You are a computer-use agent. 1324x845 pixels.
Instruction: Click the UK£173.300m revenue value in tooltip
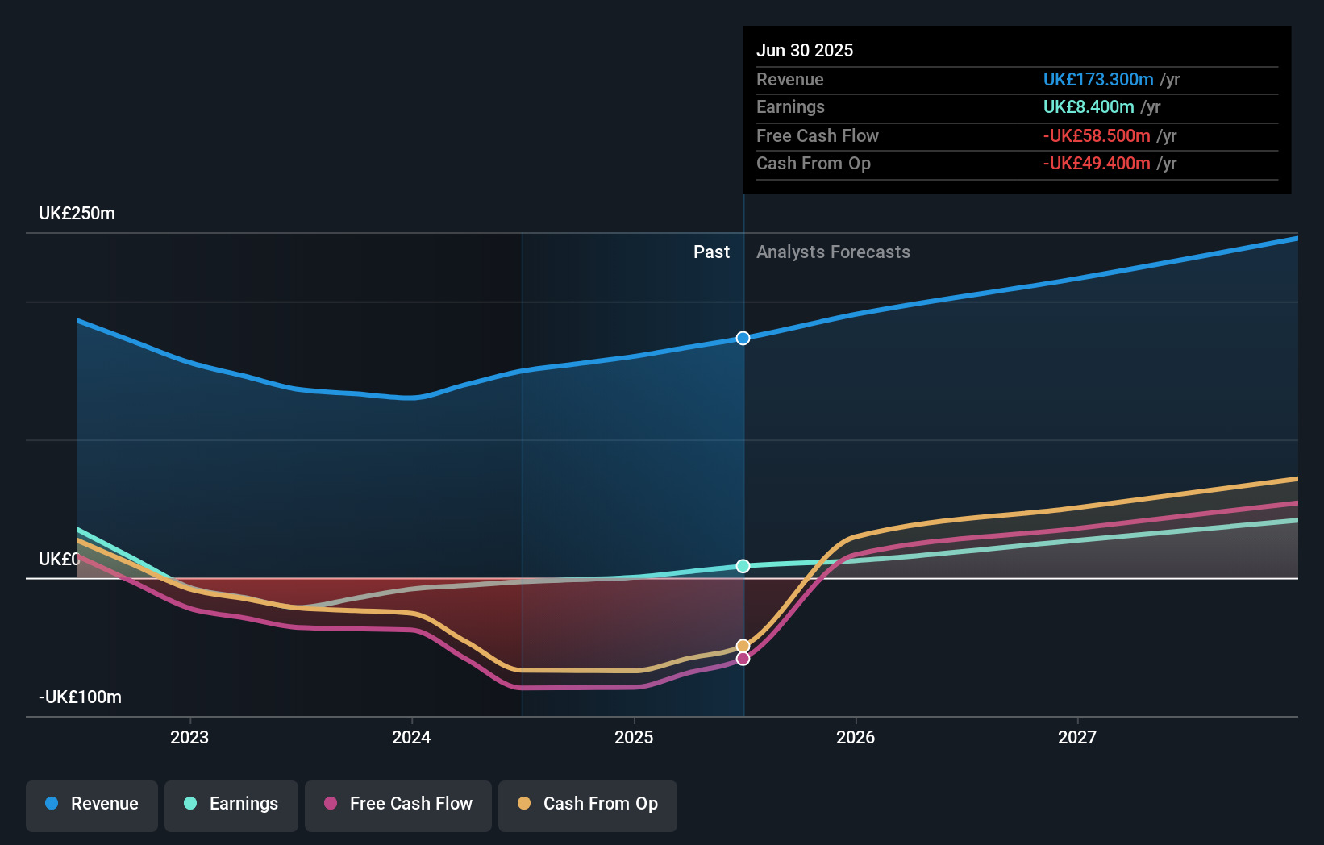point(1098,79)
